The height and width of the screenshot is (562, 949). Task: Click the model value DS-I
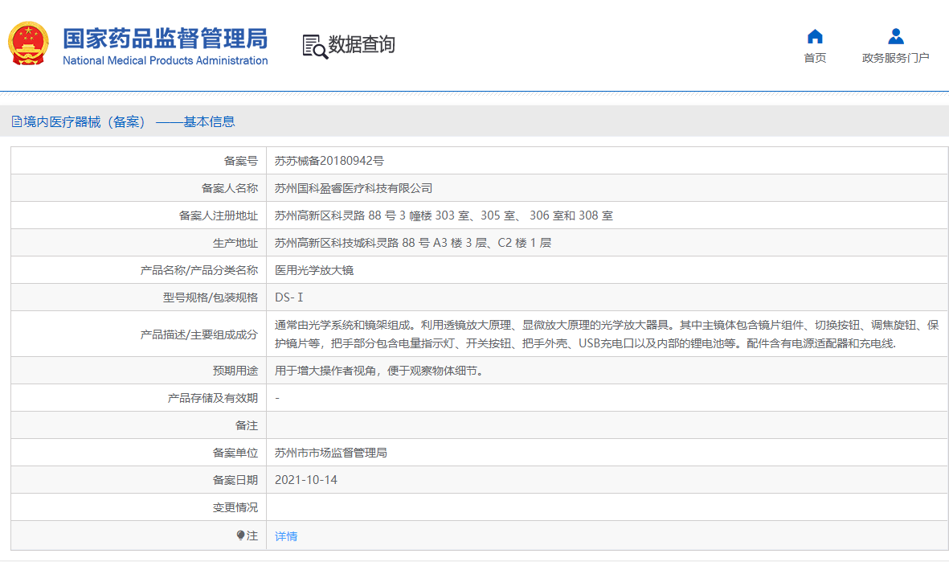(x=289, y=297)
